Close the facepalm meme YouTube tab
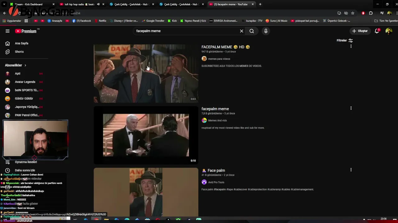The width and height of the screenshot is (398, 223). pos(253,4)
